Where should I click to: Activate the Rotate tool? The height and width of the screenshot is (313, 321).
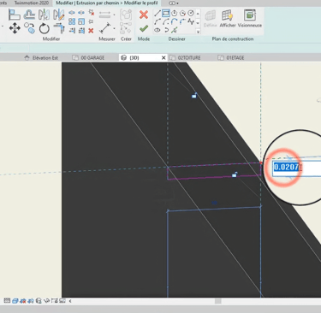pos(45,28)
